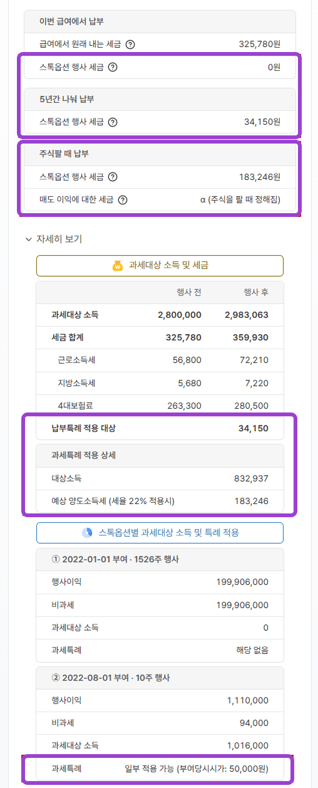
Task: Click 일부 적용 가능 (부여당시시가: 50,000원) text
Action: (x=197, y=769)
